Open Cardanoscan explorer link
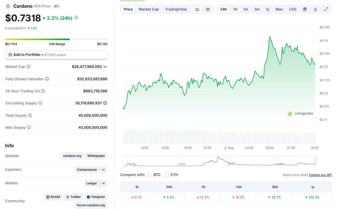The image size is (339, 209). point(87,170)
